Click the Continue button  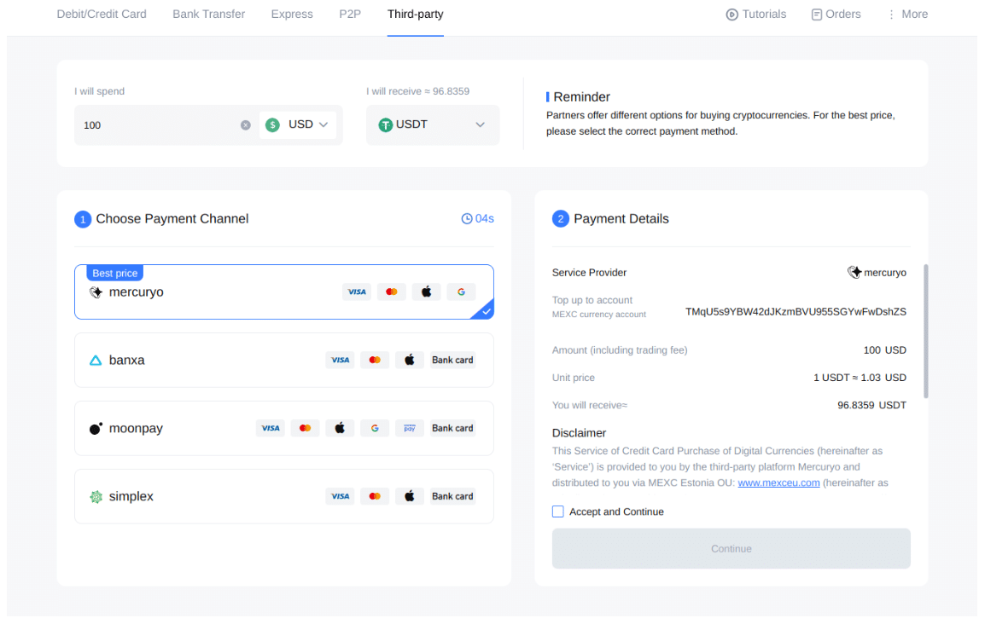pyautogui.click(x=731, y=548)
